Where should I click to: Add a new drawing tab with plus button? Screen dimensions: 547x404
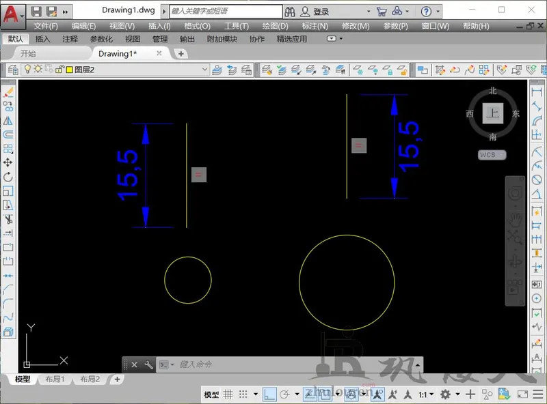[181, 54]
